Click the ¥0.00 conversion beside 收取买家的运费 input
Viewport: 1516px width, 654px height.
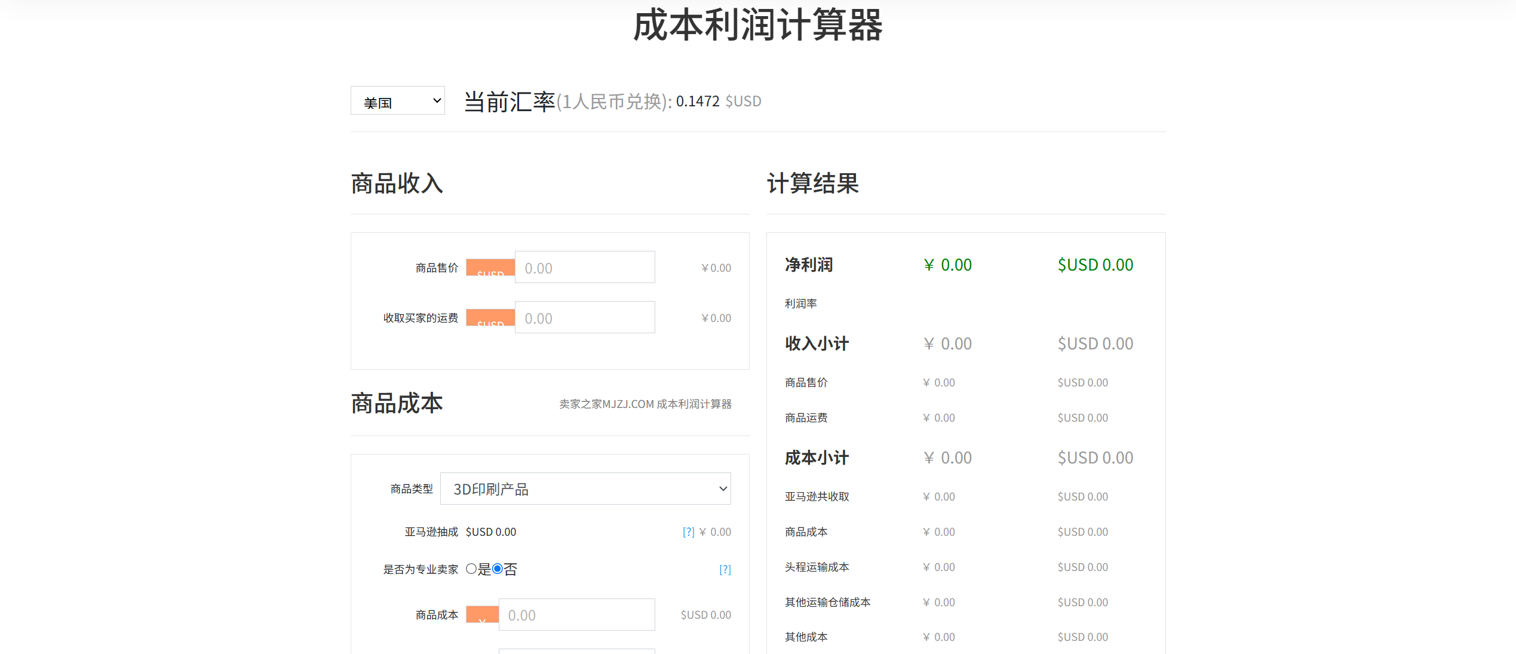[716, 318]
